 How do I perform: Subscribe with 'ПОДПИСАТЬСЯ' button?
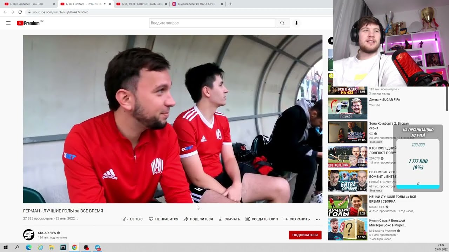[x=305, y=235]
